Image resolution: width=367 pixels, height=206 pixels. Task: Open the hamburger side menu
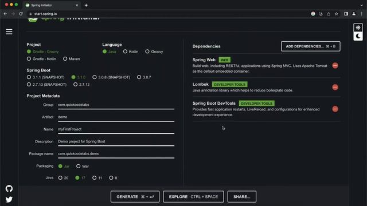pyautogui.click(x=9, y=31)
